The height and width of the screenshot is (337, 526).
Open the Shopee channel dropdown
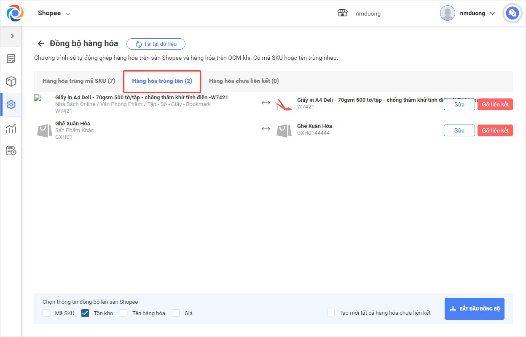click(x=54, y=13)
